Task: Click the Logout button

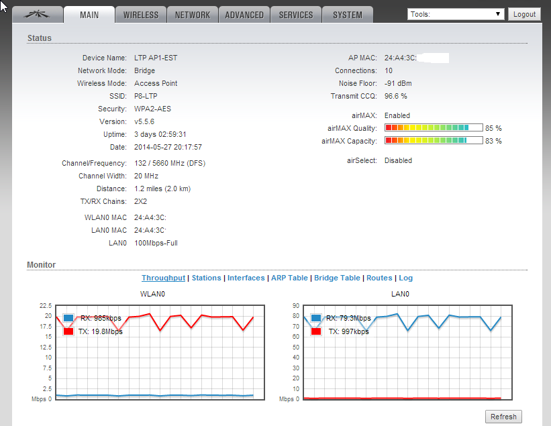Action: pos(524,14)
